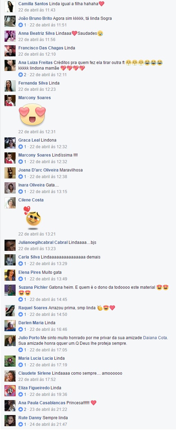Open Suzana Pichler's avatar thumbnail

(10, 290)
